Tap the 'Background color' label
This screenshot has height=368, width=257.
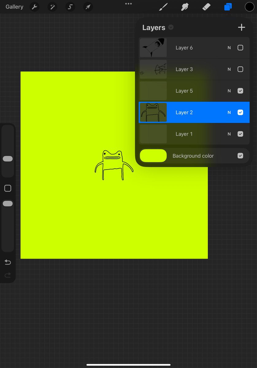point(193,156)
